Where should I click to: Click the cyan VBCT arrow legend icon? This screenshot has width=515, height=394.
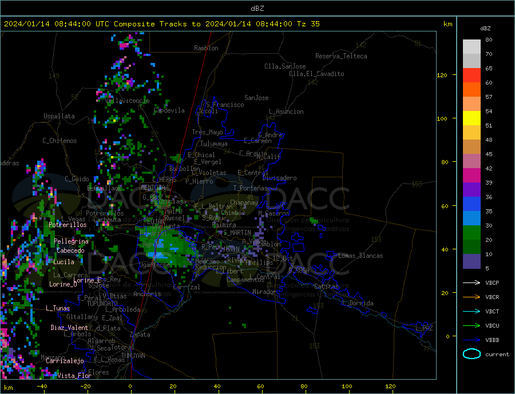[472, 311]
